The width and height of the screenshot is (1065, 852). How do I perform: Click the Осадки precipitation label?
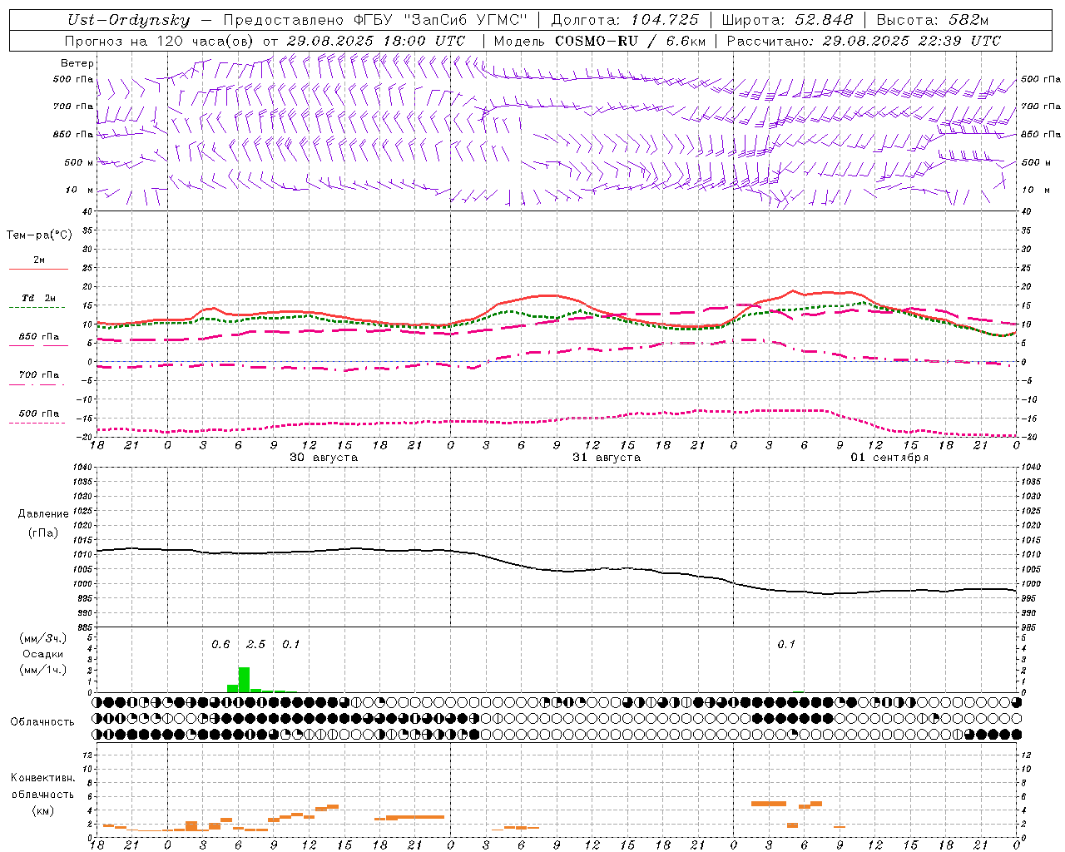pos(42,654)
